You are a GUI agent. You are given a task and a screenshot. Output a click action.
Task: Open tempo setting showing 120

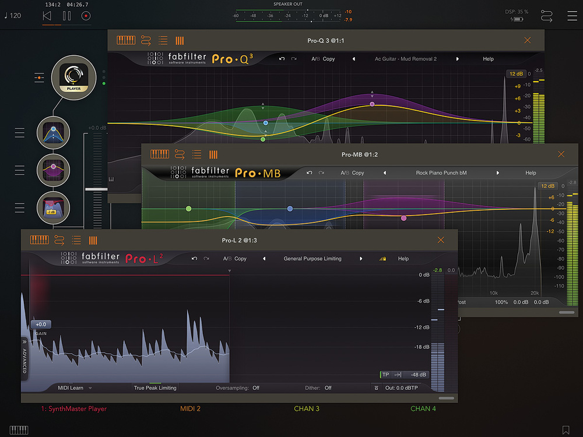[x=13, y=16]
